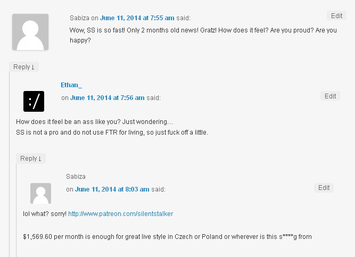Click Ethan_'s black smirk-face avatar

34,101
